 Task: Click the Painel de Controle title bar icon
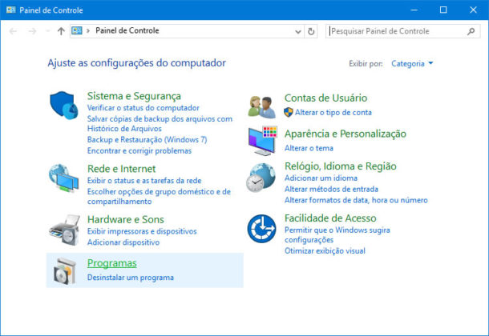coord(11,10)
